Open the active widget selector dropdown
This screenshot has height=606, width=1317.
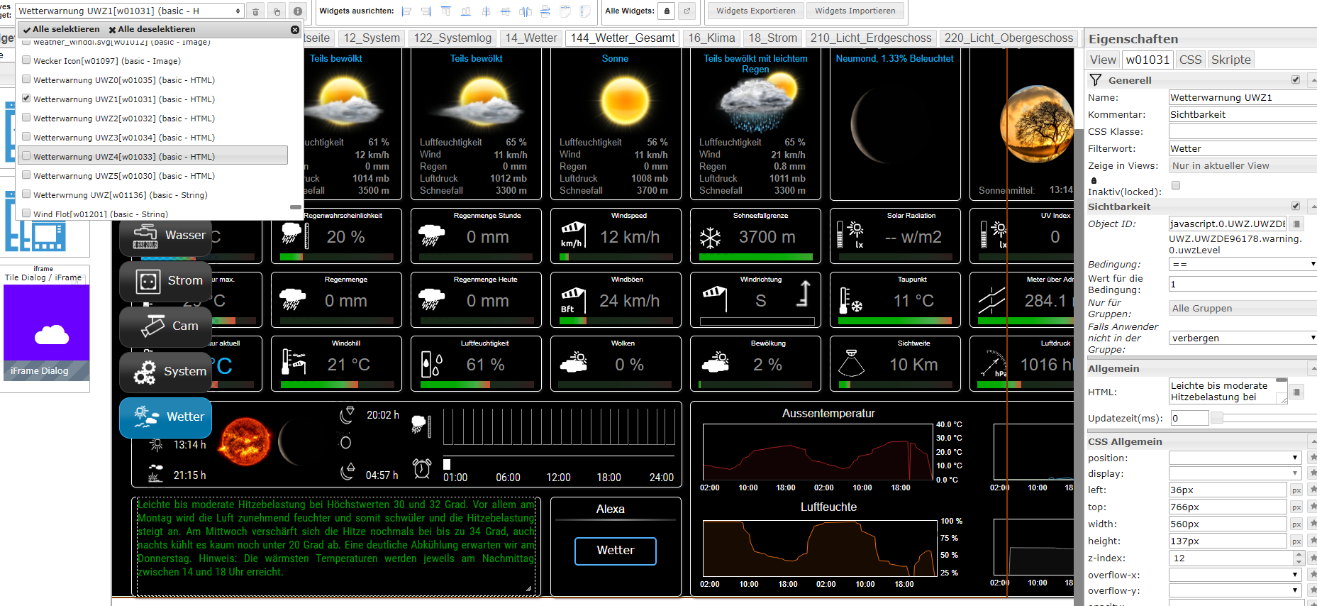pyautogui.click(x=130, y=11)
